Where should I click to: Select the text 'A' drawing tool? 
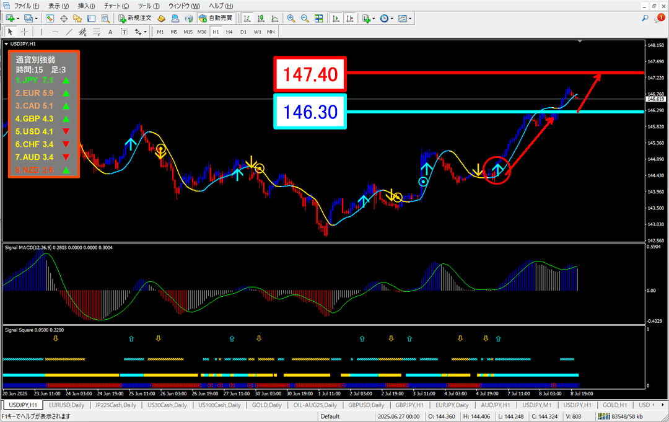click(x=110, y=32)
